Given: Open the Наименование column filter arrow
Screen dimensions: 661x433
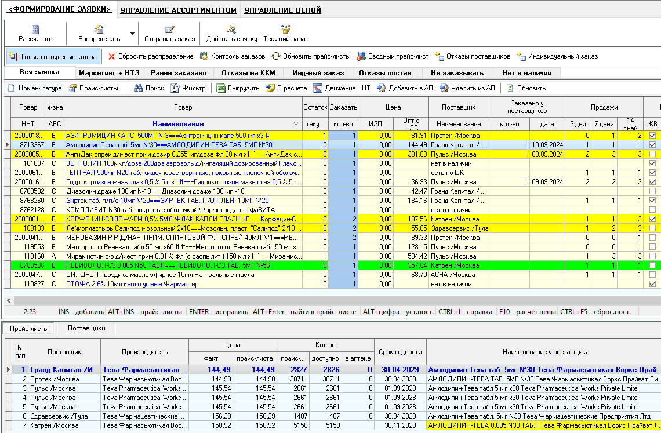Looking at the screenshot, I should pyautogui.click(x=296, y=124).
